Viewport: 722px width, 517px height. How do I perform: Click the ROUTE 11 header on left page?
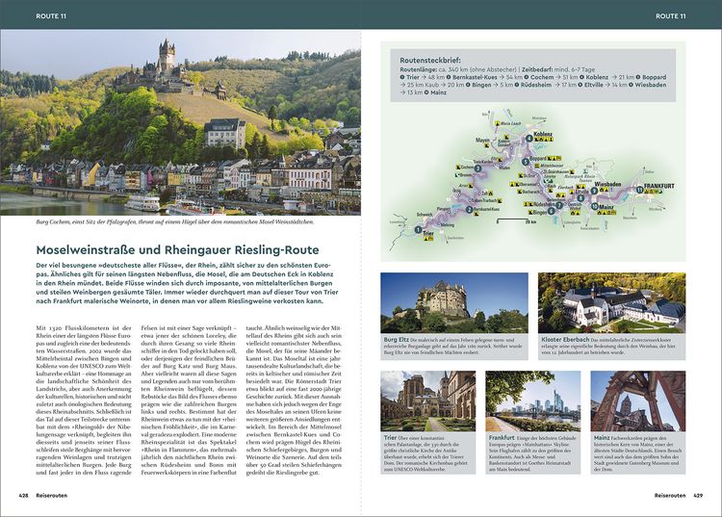click(51, 15)
